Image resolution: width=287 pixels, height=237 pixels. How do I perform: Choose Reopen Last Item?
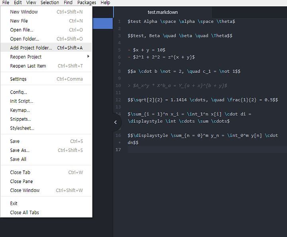coord(46,66)
